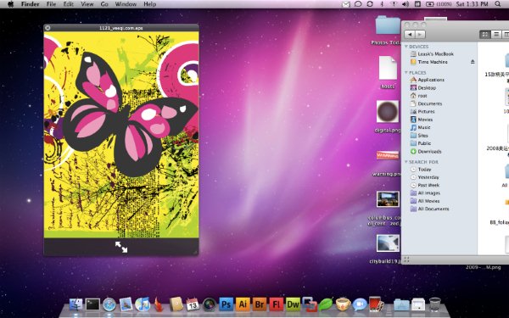Screen dimensions: 509x318
Task: Eject the Time Machine volume
Action: click(473, 62)
